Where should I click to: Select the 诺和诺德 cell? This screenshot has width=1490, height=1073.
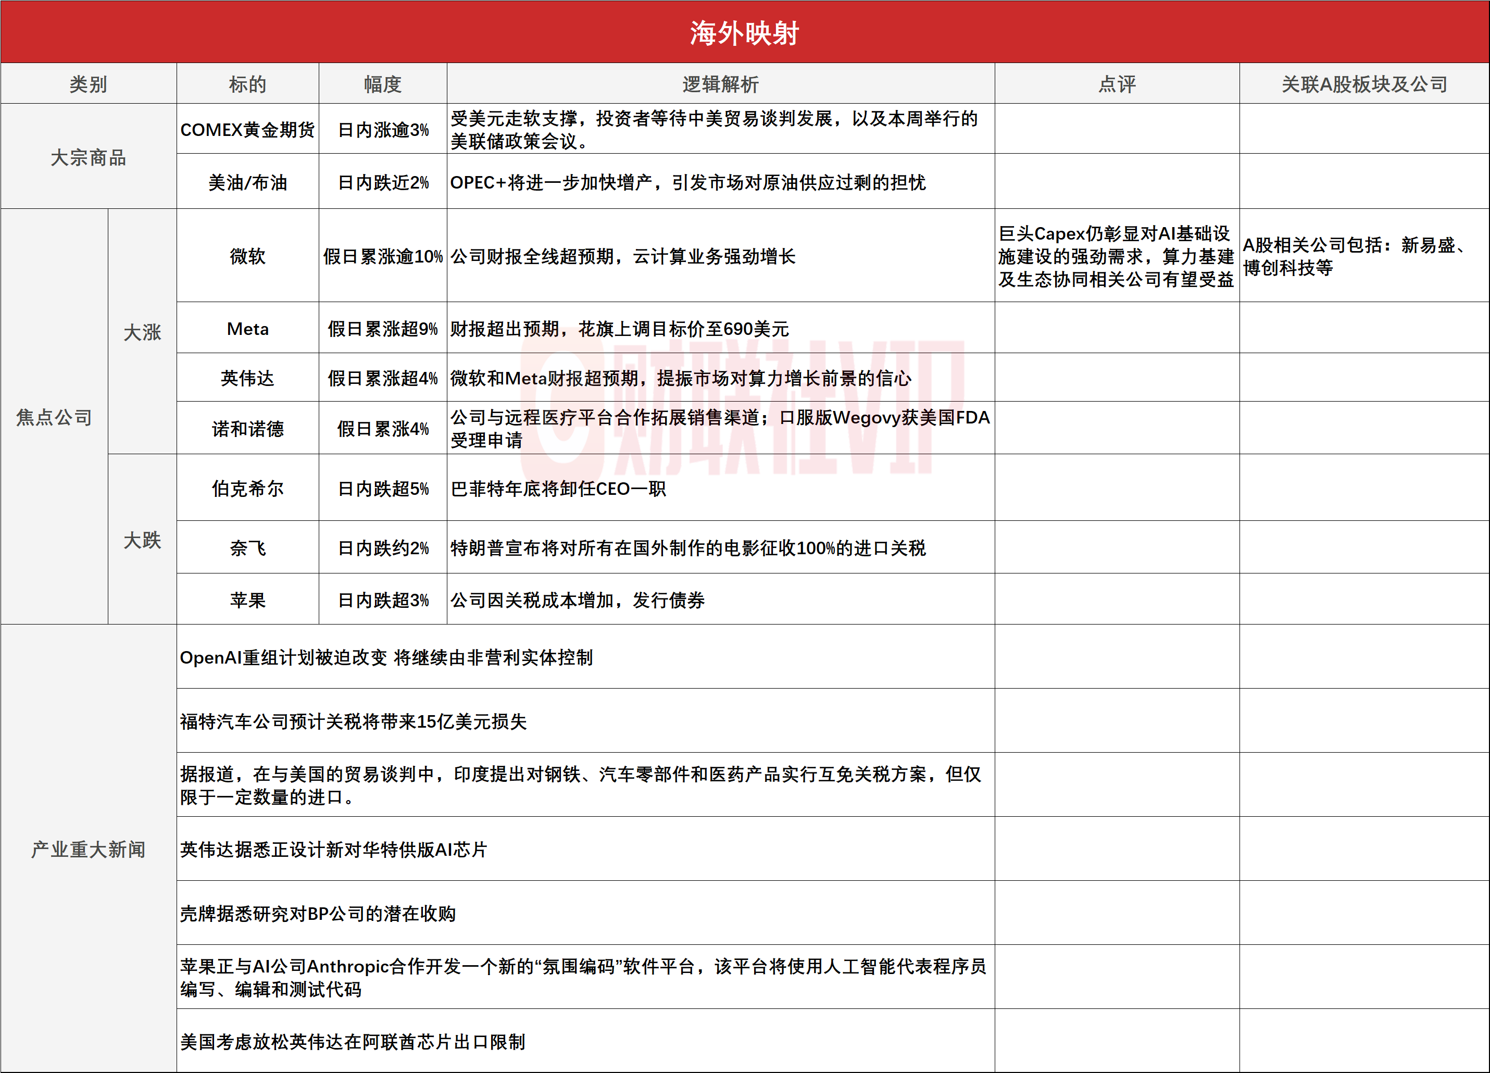coord(247,428)
